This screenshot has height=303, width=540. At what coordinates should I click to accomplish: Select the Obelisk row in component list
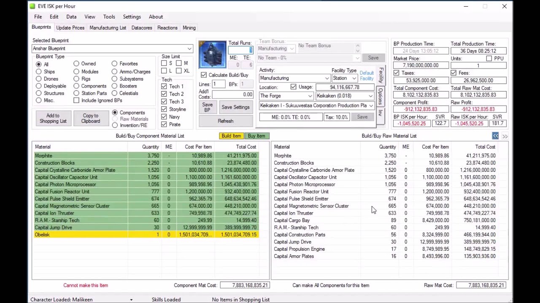pos(146,235)
